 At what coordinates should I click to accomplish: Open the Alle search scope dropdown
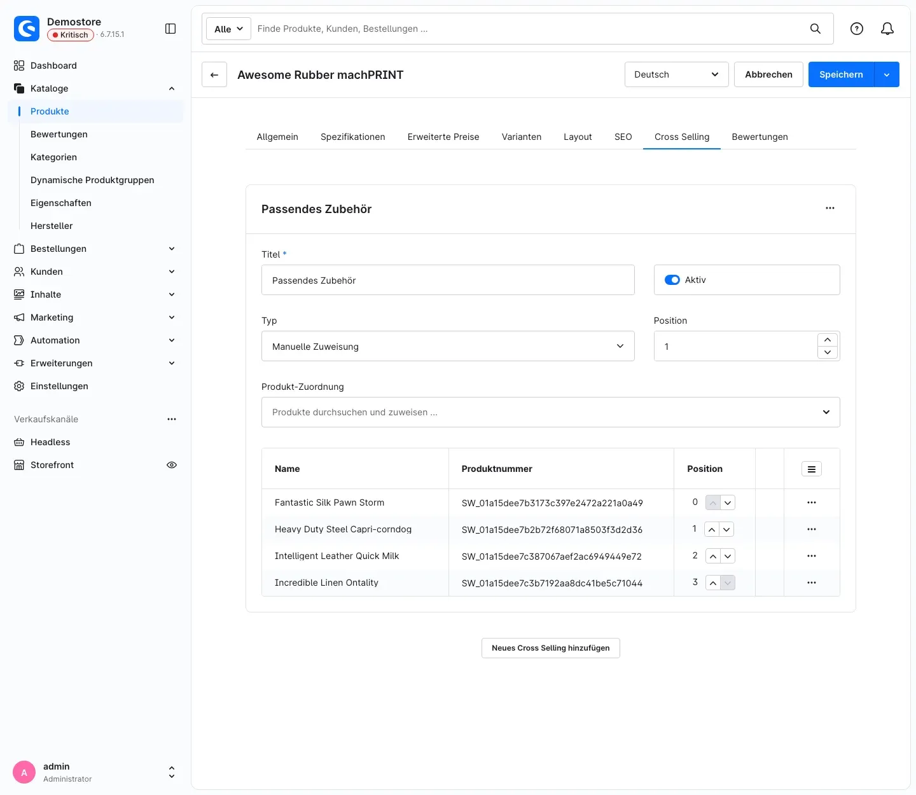click(228, 29)
